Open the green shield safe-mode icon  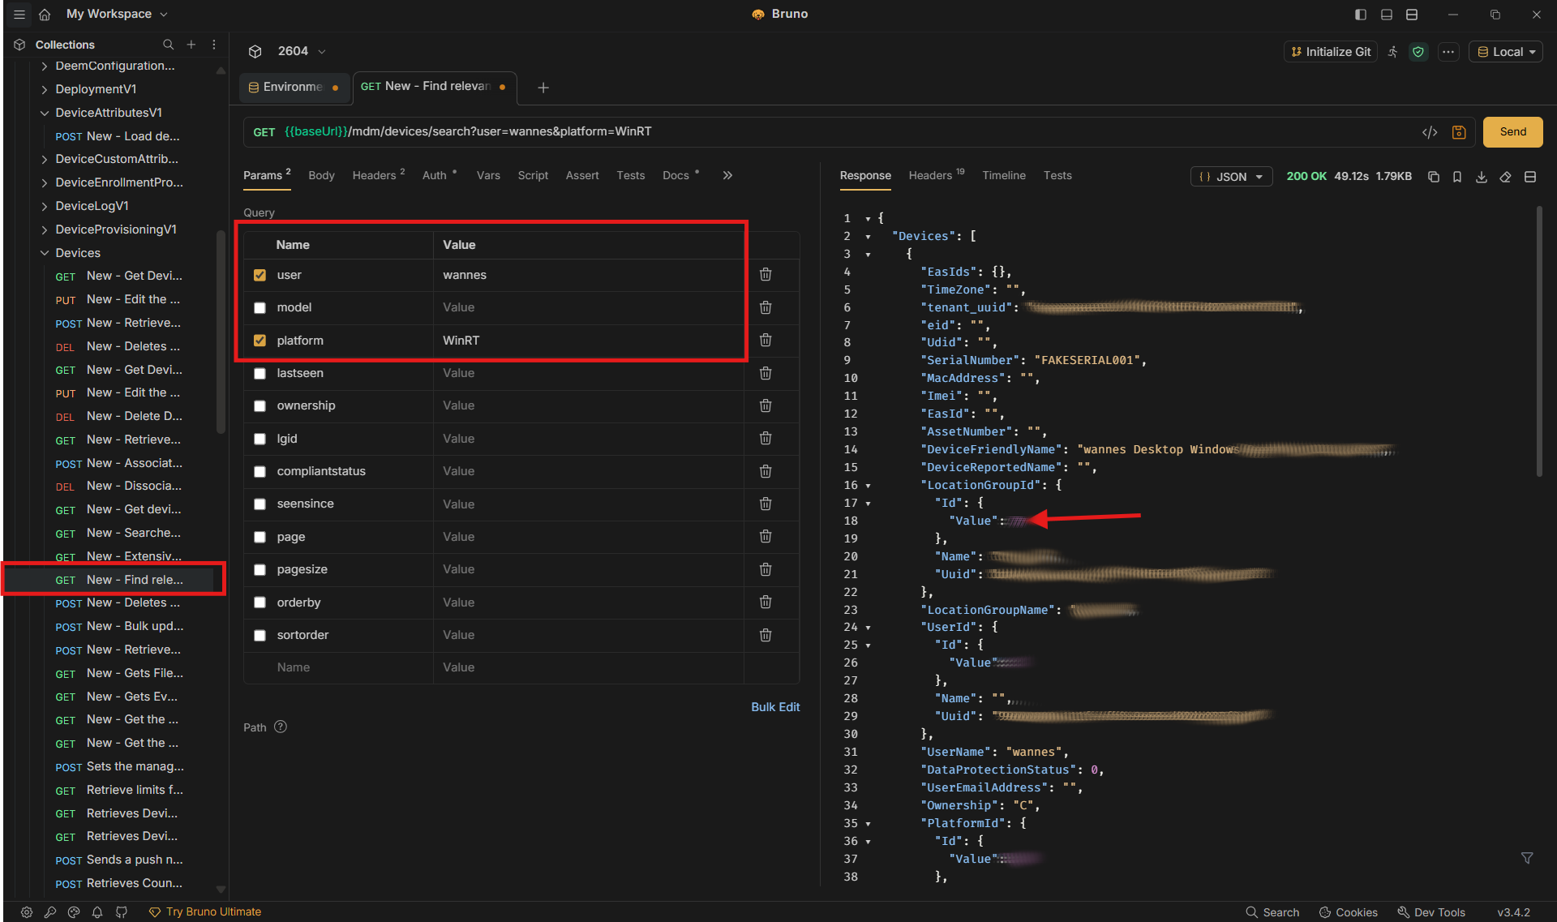click(x=1418, y=52)
